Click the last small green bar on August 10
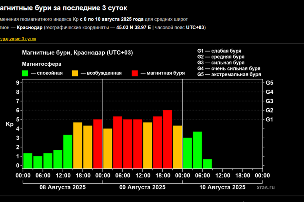This screenshot has height=202, width=304. [207, 163]
